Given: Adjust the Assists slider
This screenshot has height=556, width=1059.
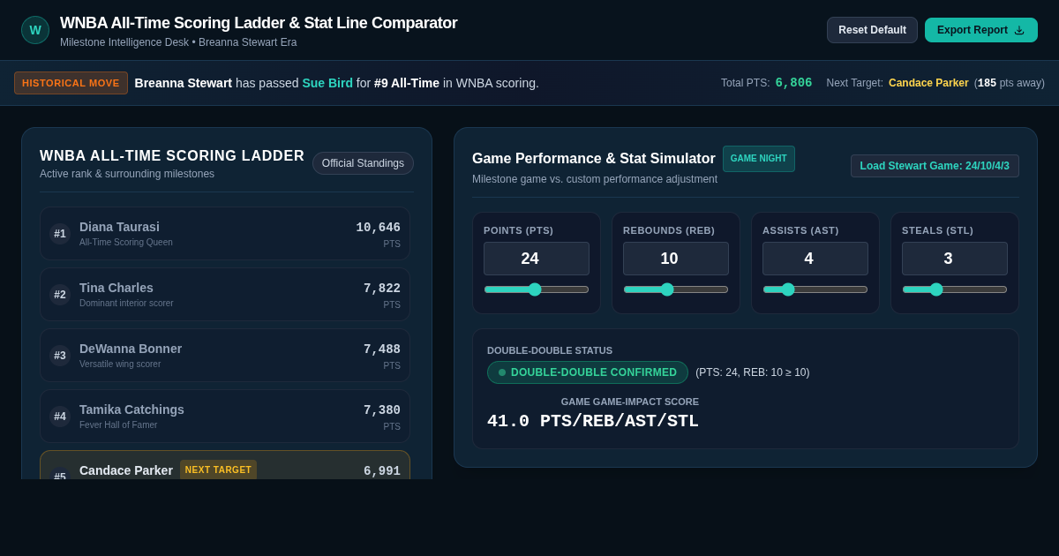Looking at the screenshot, I should 815,289.
